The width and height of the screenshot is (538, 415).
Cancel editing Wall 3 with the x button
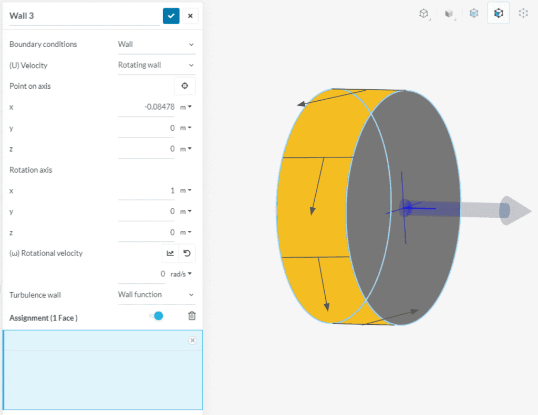[190, 16]
